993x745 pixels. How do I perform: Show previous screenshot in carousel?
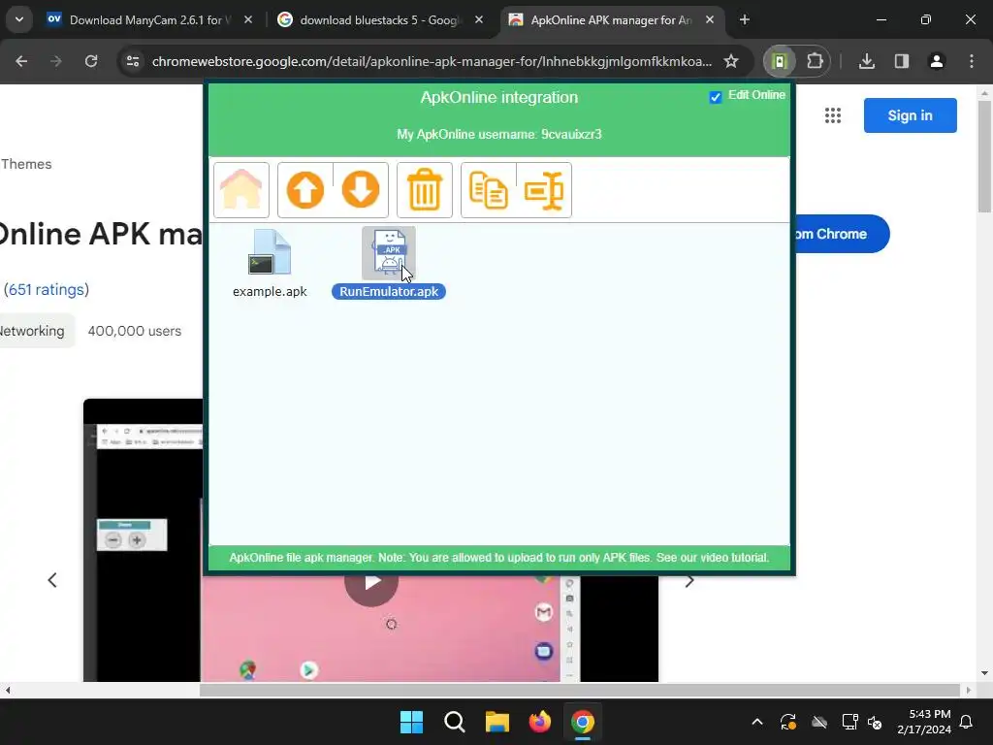(52, 580)
